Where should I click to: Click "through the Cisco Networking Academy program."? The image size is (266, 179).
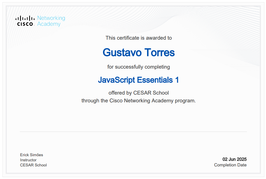point(138,100)
